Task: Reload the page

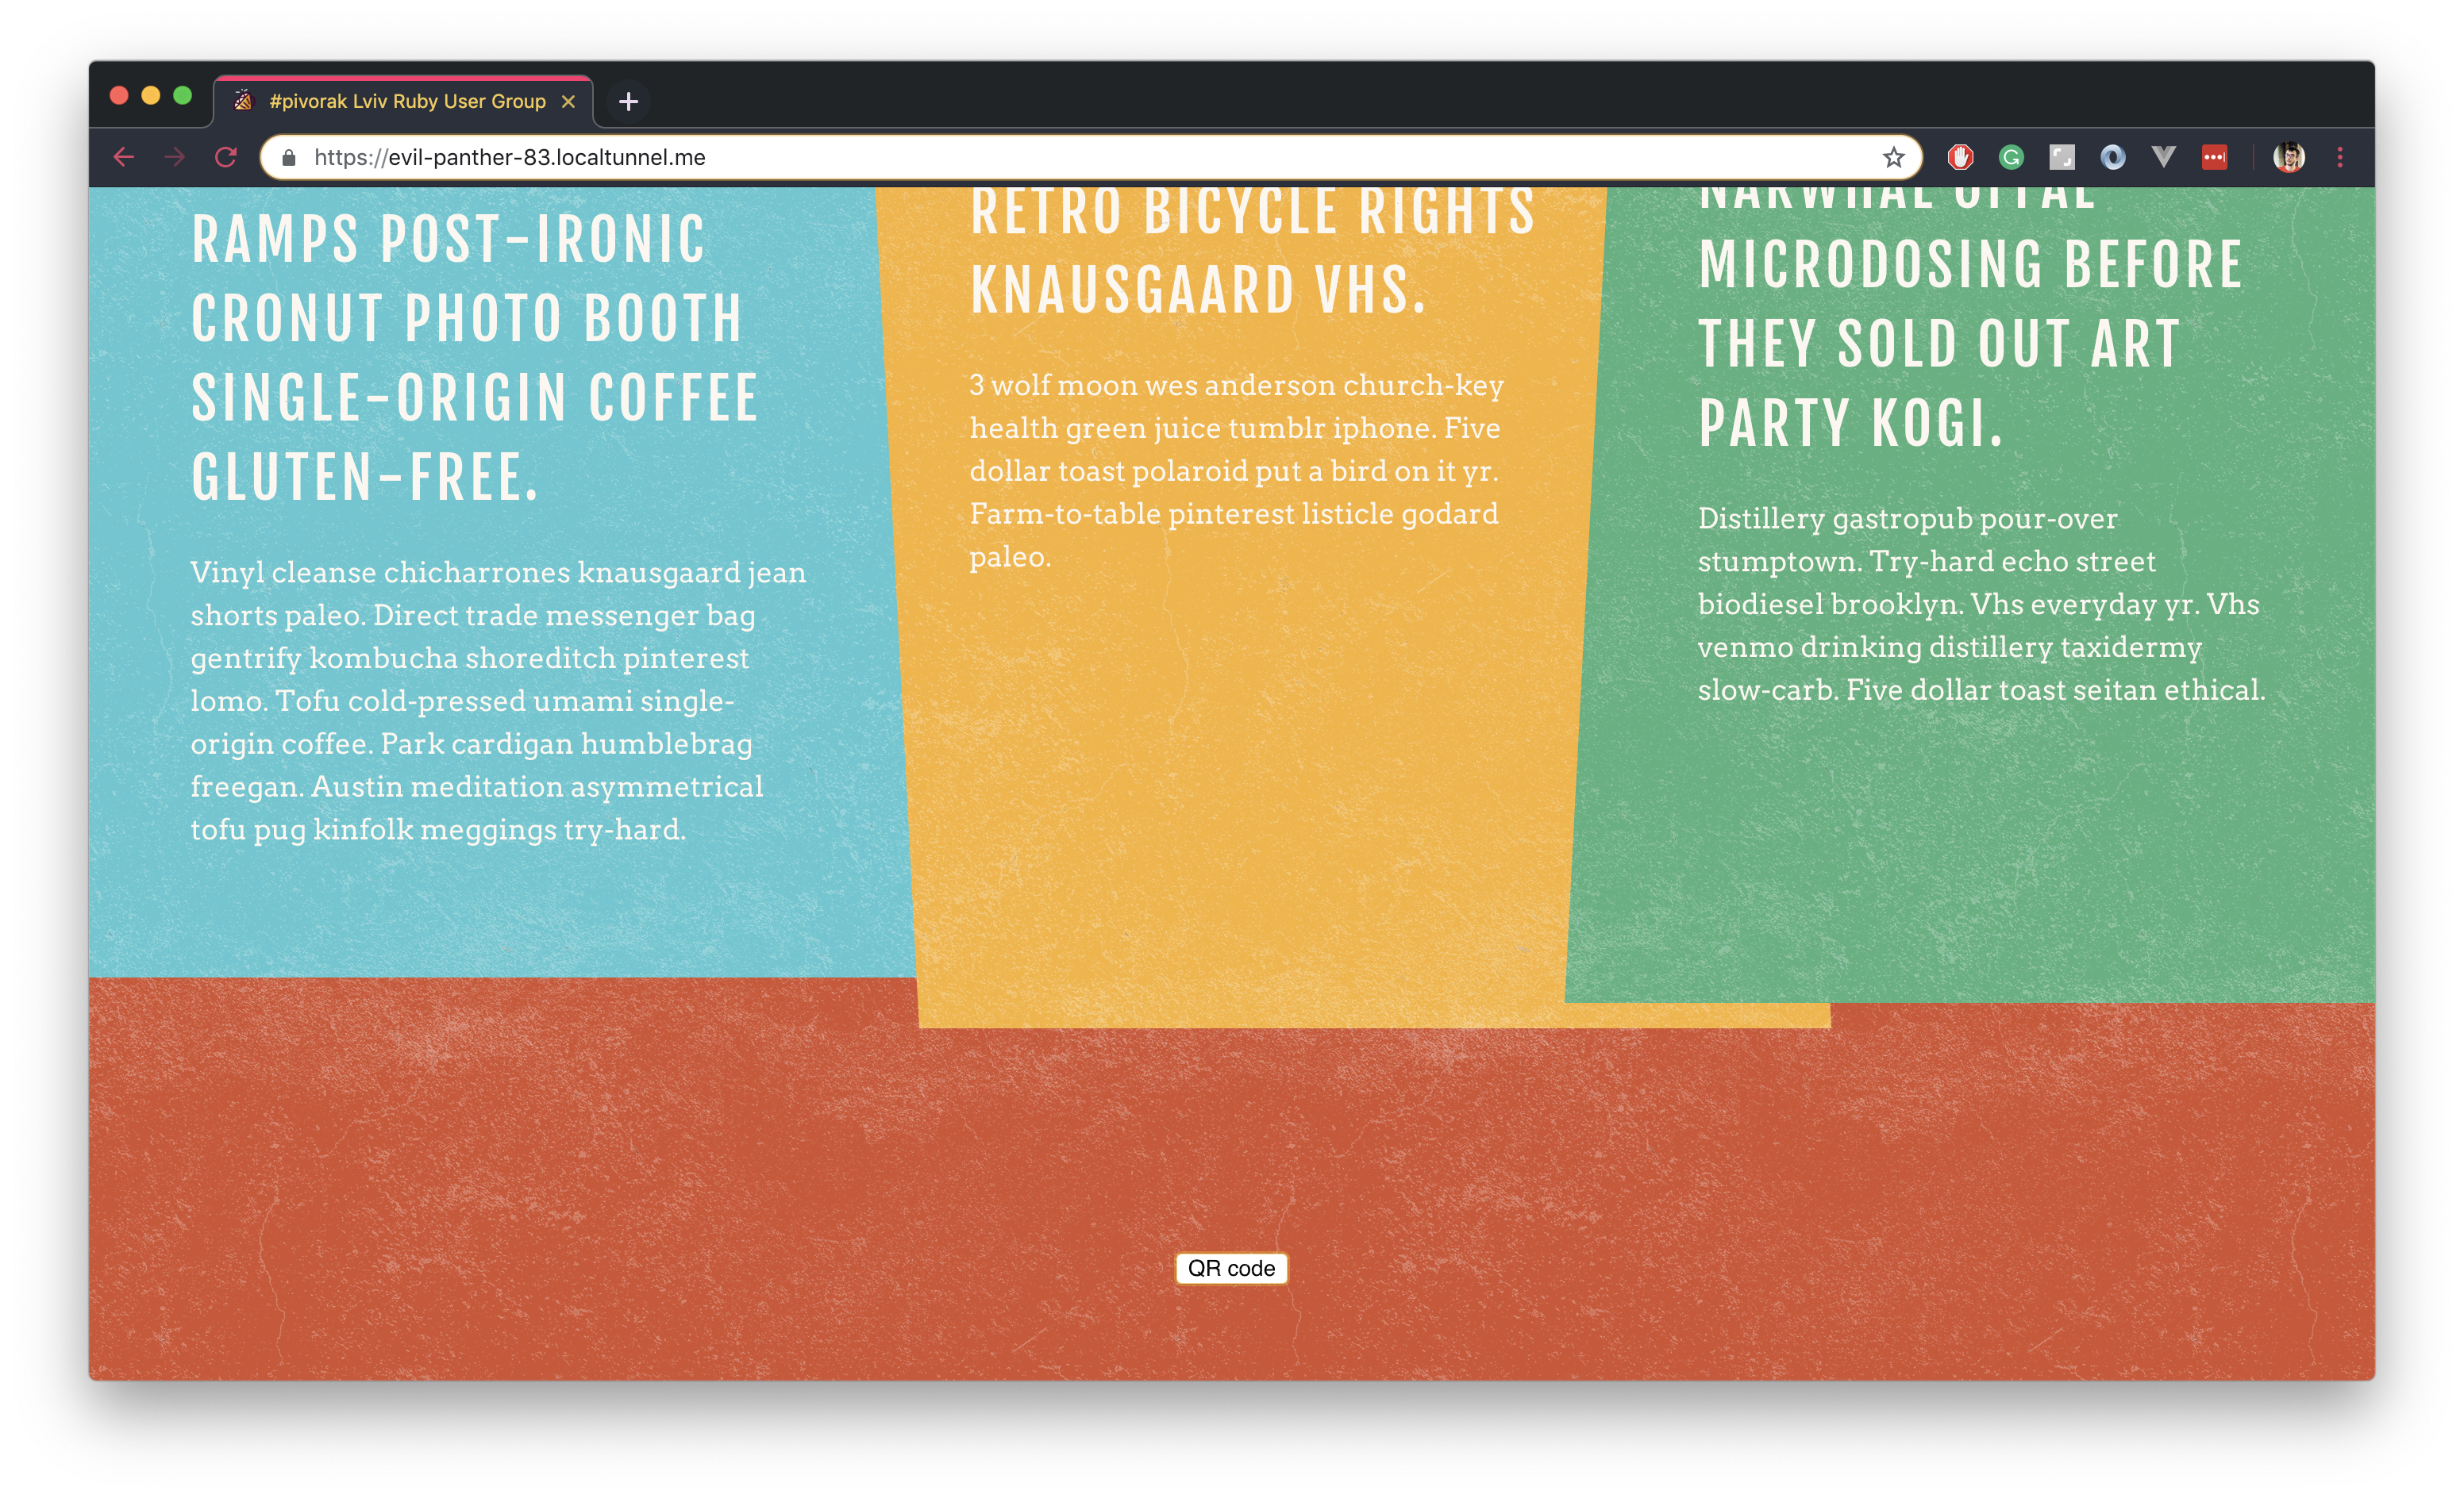Action: (x=226, y=157)
